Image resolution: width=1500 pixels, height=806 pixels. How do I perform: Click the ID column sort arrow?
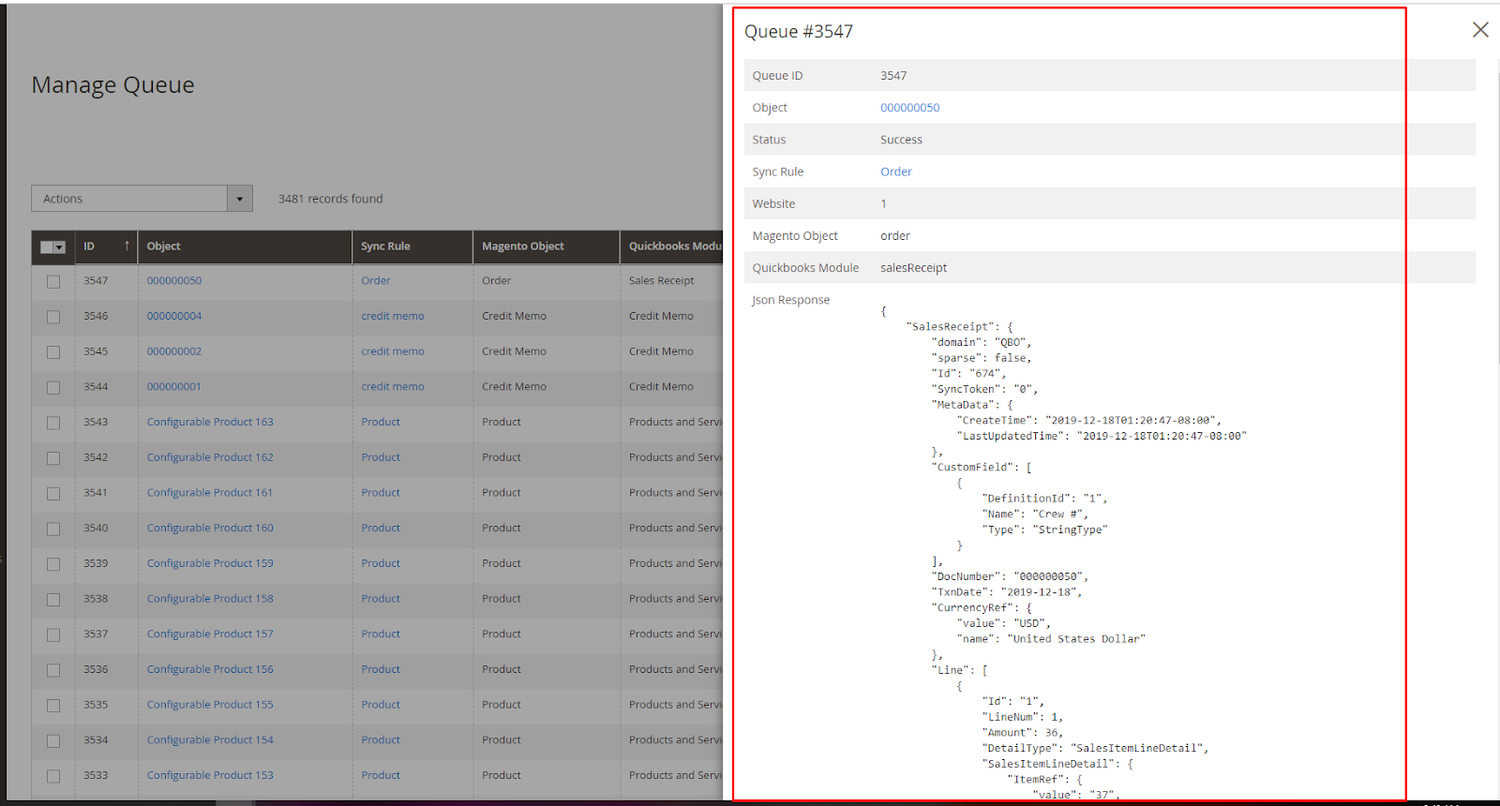(x=127, y=246)
